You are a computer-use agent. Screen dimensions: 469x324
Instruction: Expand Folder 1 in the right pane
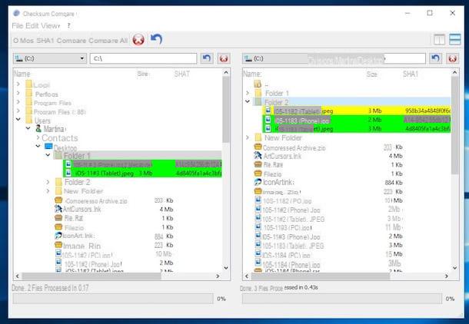point(248,93)
